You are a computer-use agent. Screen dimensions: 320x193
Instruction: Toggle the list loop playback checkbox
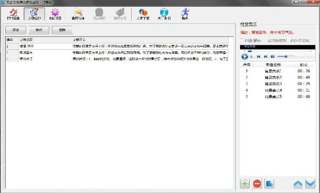point(242,40)
